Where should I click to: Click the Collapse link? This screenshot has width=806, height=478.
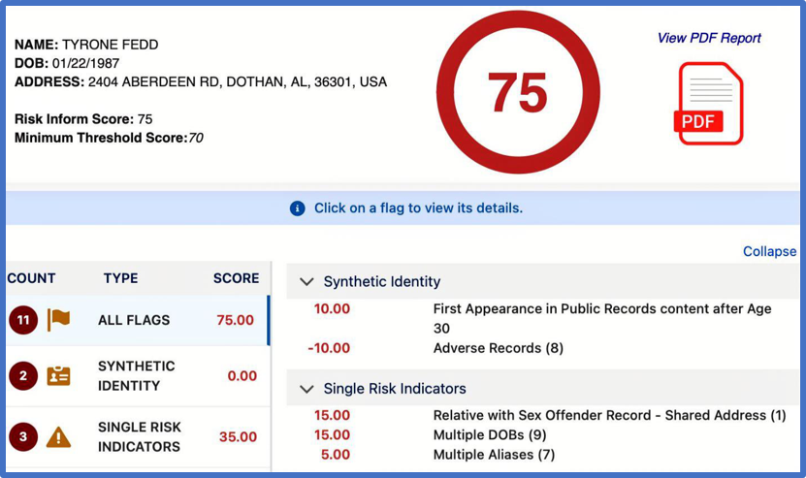769,251
